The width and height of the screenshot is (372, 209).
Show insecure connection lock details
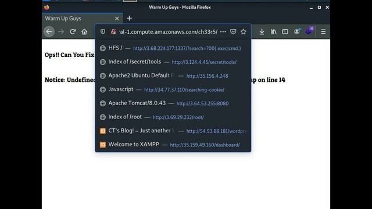[113, 31]
